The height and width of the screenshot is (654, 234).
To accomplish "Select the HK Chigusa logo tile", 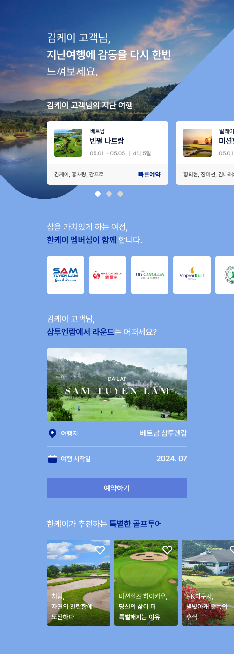I will point(150,275).
